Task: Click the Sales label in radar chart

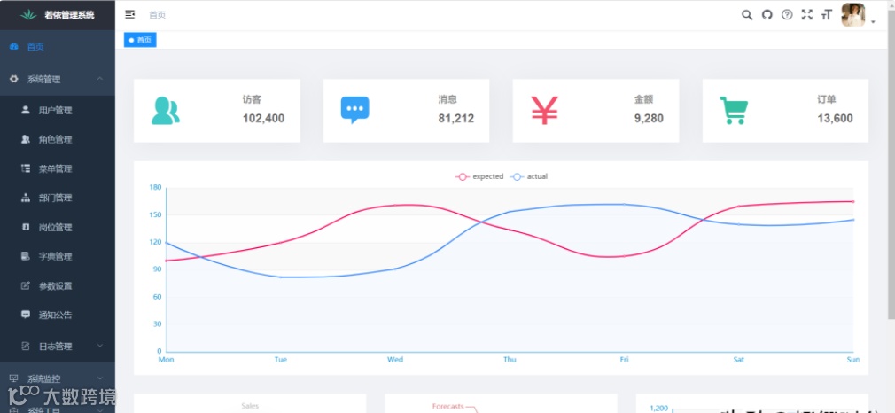Action: coord(250,406)
